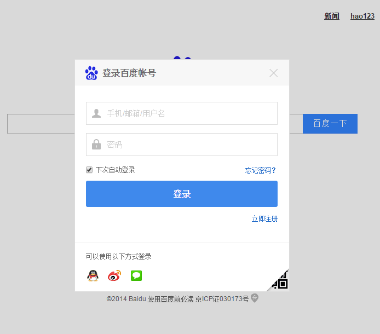Click the person icon in username field

pyautogui.click(x=96, y=113)
